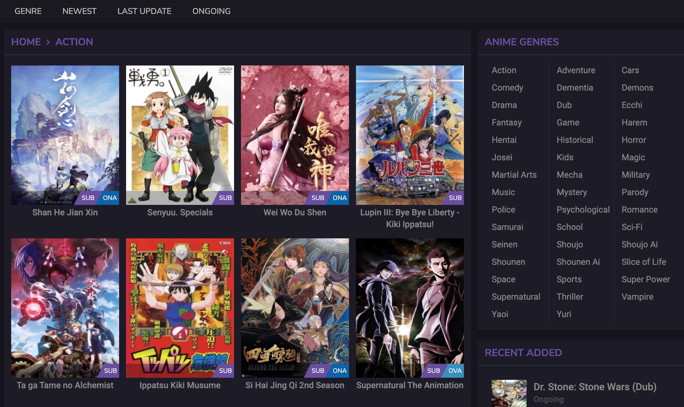
Task: Open the LAST UPDATE section
Action: (145, 11)
